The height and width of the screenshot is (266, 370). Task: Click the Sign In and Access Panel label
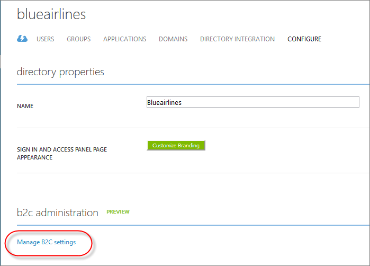tap(62, 153)
